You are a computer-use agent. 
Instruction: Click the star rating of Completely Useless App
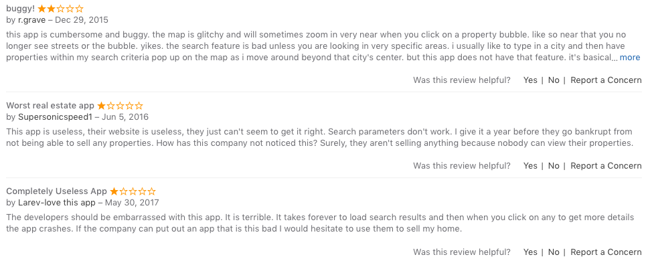[133, 191]
